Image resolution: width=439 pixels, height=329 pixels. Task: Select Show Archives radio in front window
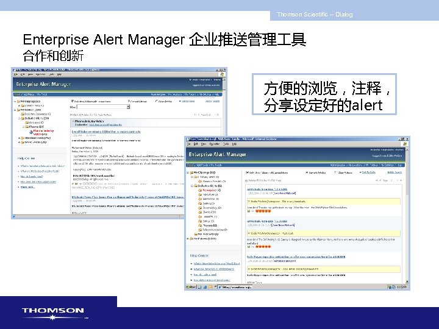(x=336, y=172)
